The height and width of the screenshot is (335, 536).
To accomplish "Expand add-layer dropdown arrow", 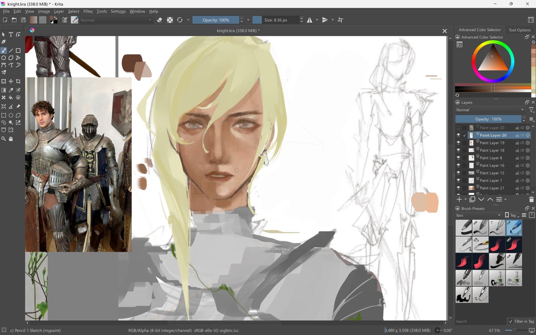I will [x=465, y=199].
